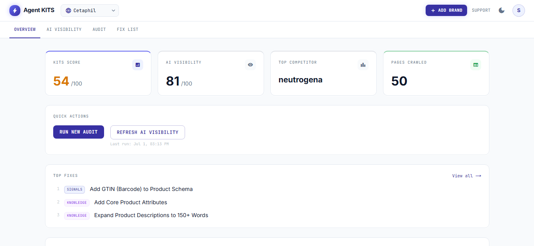The width and height of the screenshot is (534, 246).
Task: Open the user avatar S menu
Action: pos(519,11)
